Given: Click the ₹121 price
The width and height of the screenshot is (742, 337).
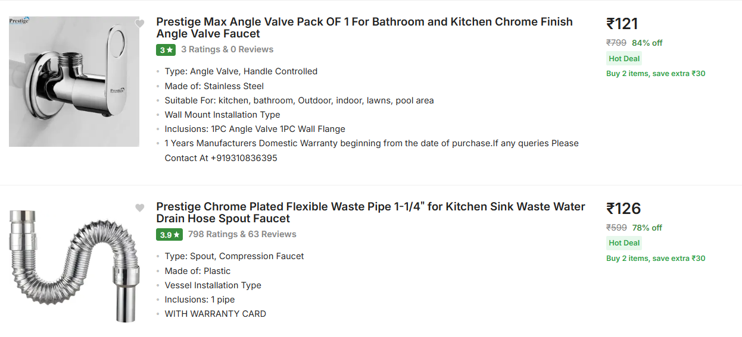Looking at the screenshot, I should coord(622,24).
